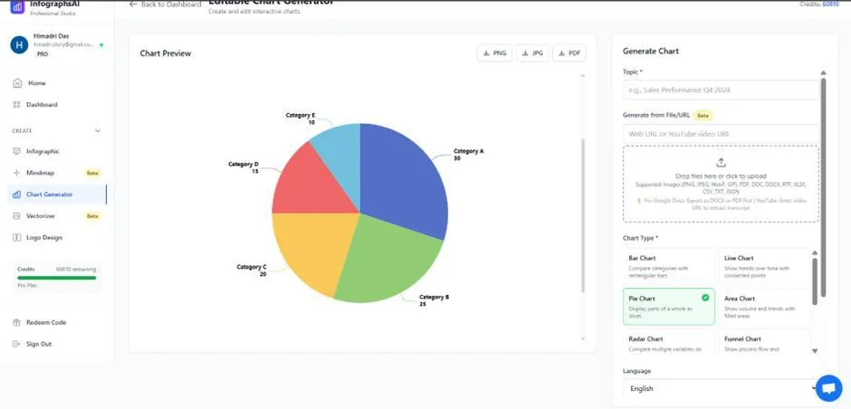The image size is (851, 409).
Task: Click the Topic input field
Action: coord(721,90)
